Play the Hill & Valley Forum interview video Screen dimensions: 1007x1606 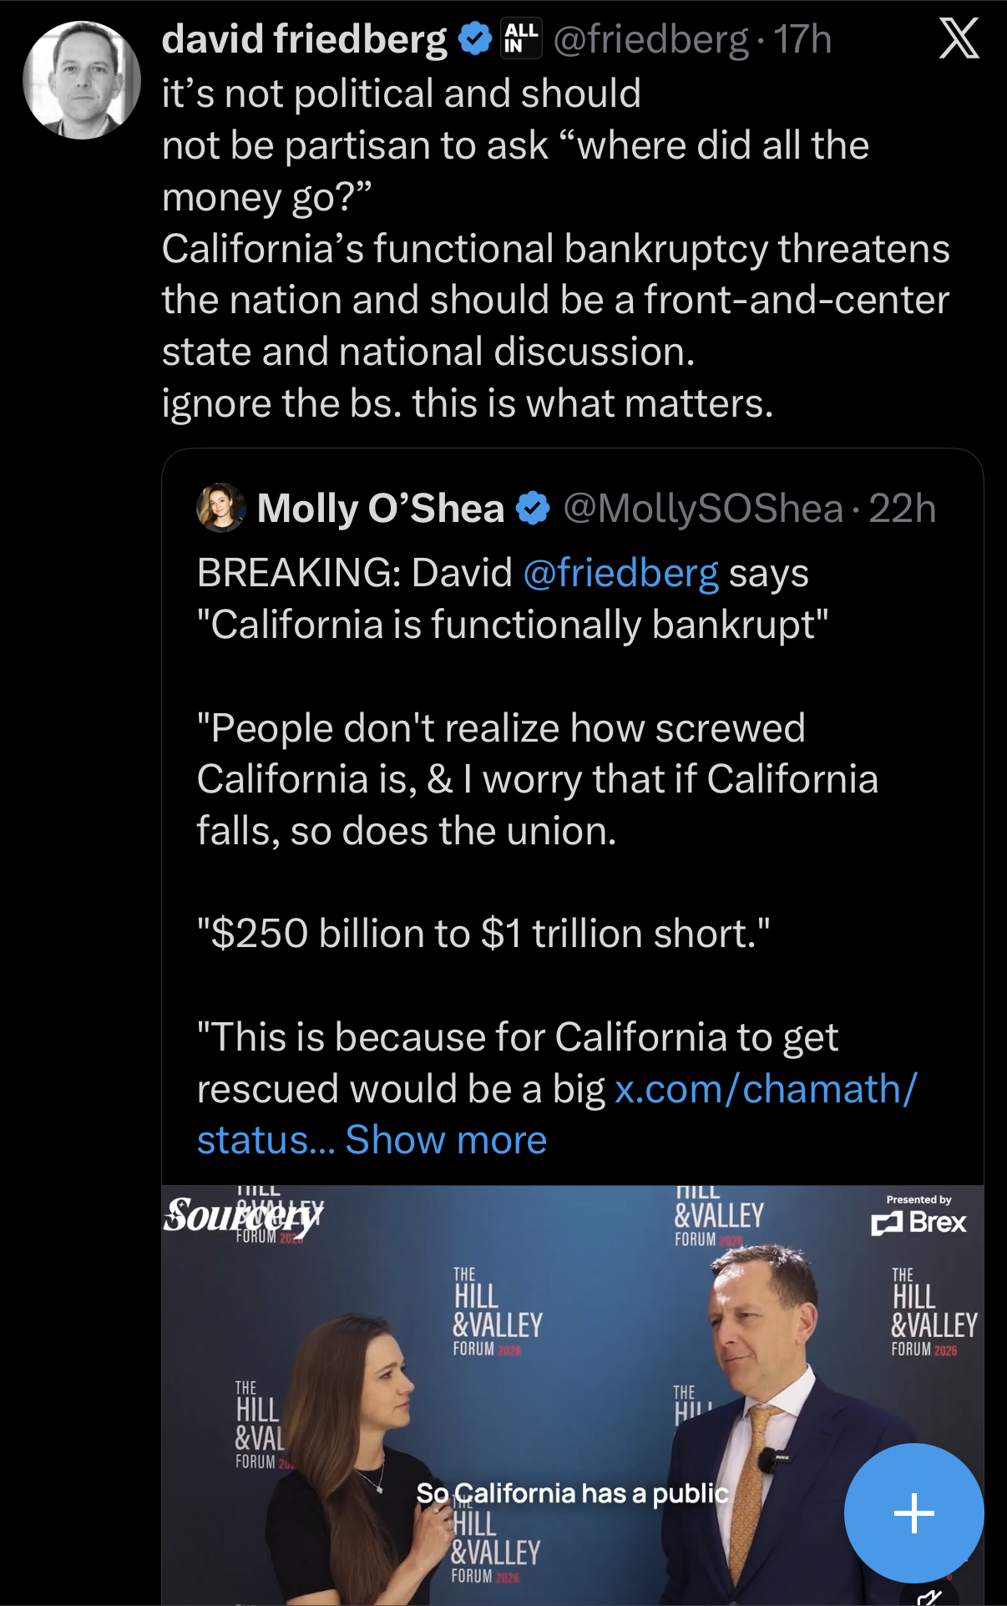click(572, 1395)
